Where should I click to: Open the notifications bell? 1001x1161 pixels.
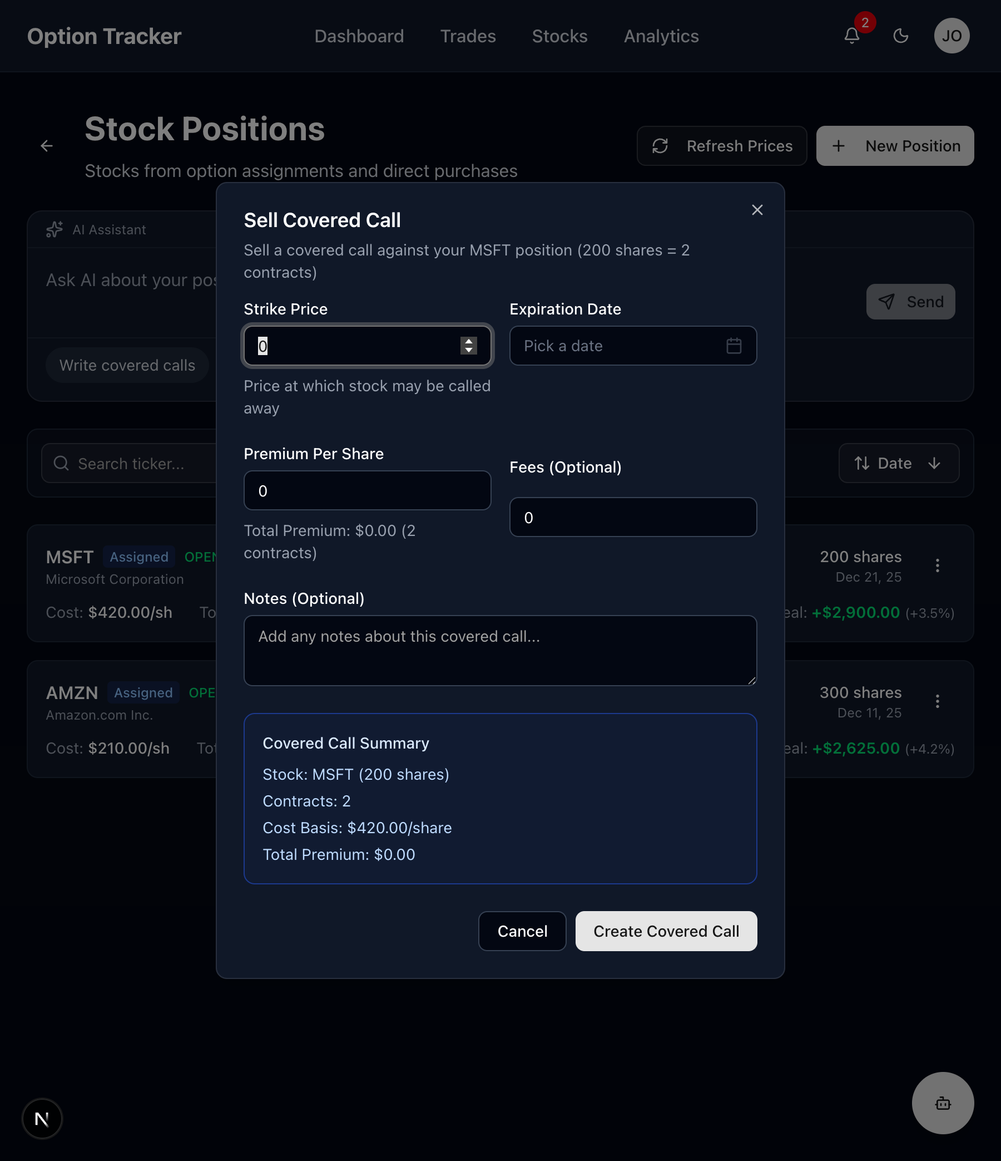click(x=851, y=36)
